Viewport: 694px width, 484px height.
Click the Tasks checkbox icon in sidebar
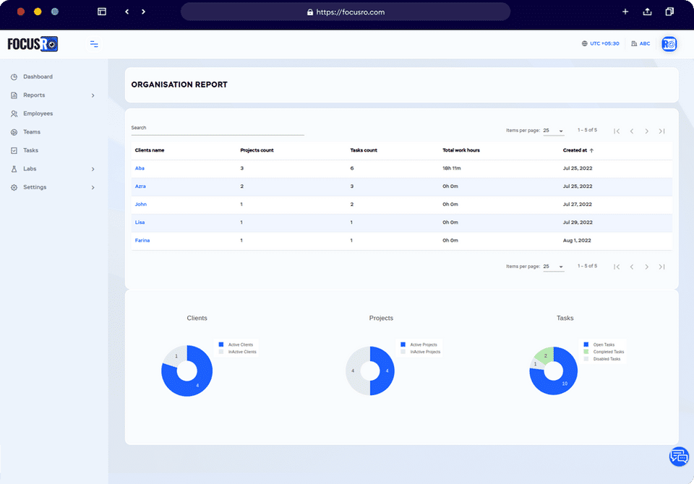[x=14, y=150]
